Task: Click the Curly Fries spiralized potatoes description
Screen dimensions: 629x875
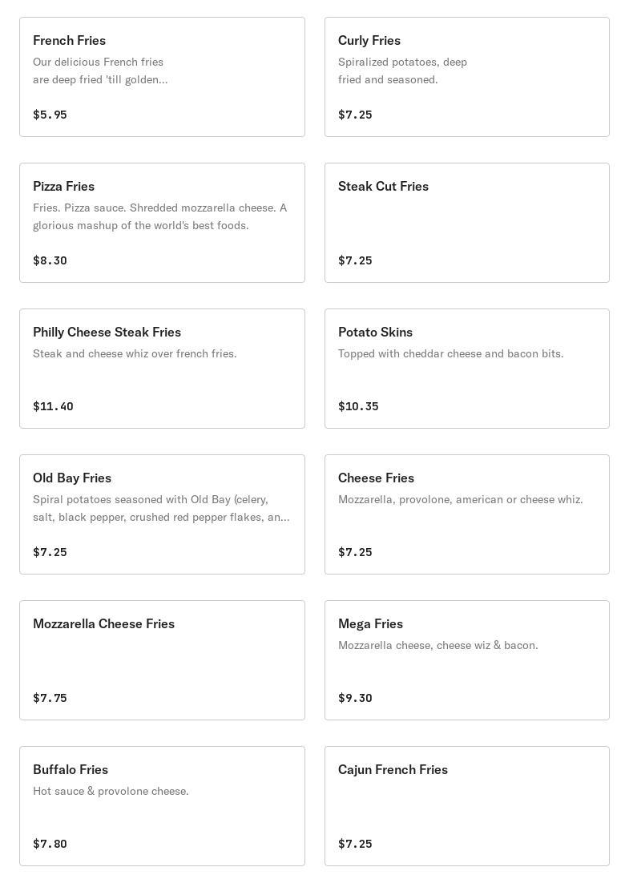Action: (x=402, y=71)
